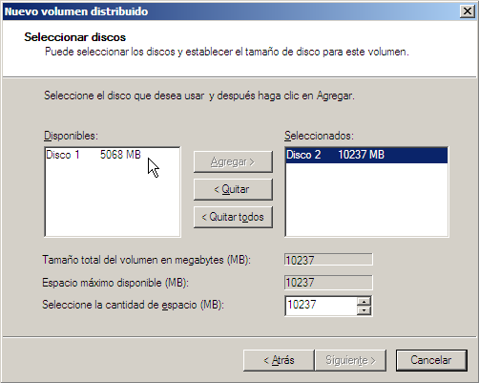This screenshot has width=479, height=383.
Task: Remove the selected disk with Quitar
Action: point(233,189)
